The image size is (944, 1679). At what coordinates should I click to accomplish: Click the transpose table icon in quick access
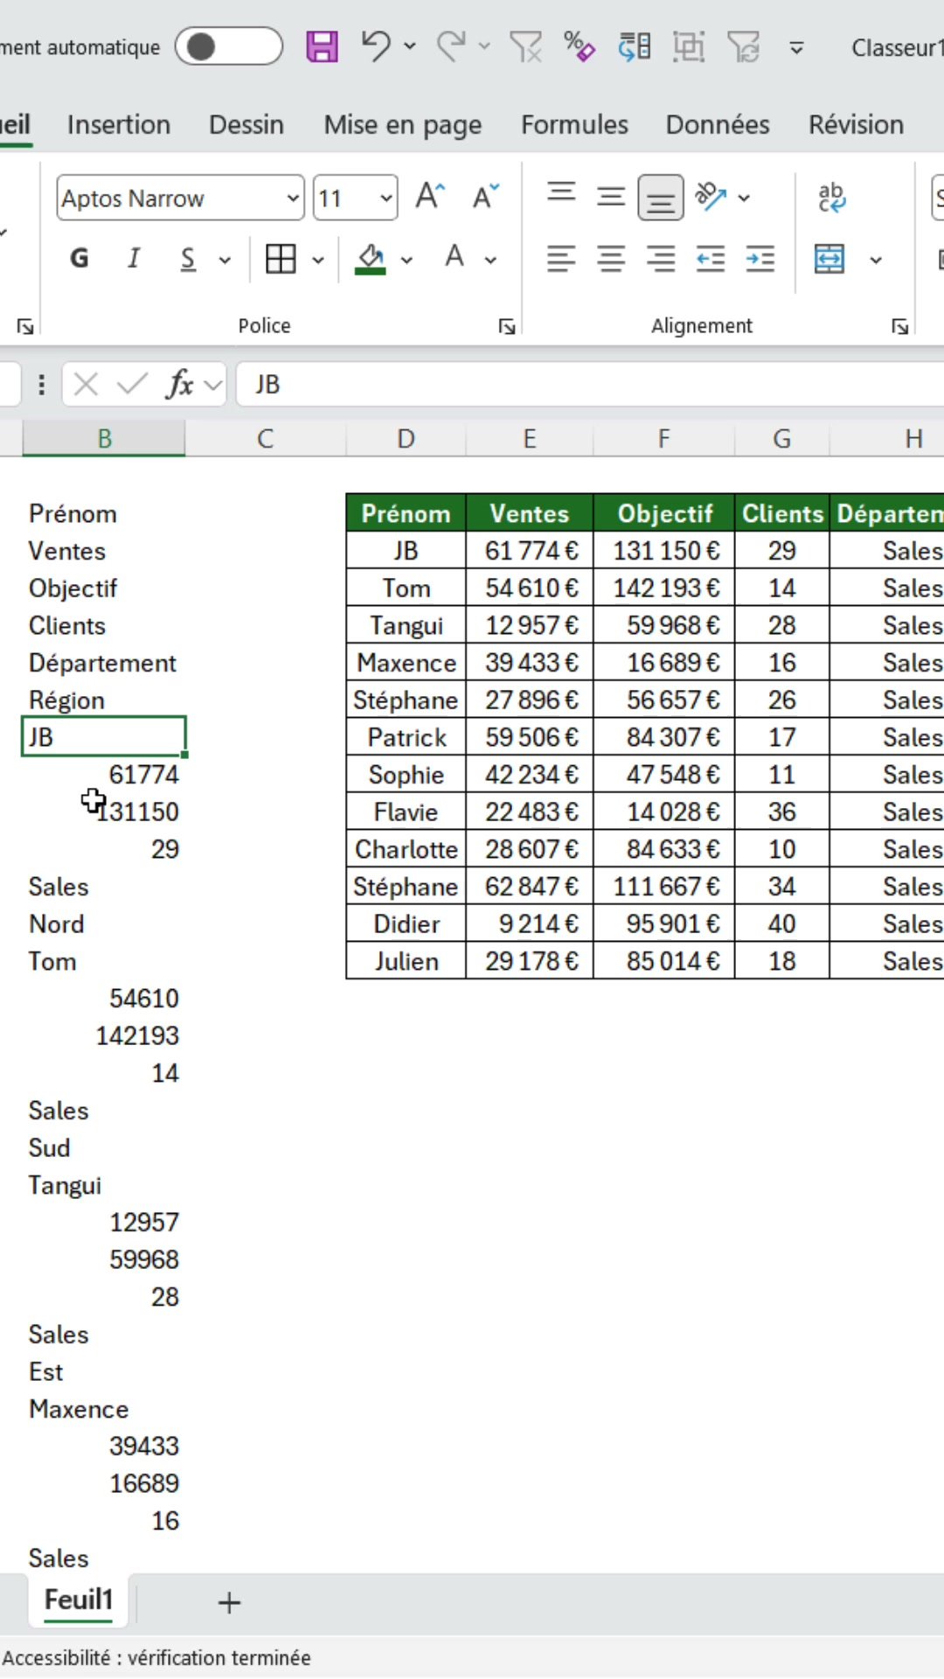[x=635, y=46]
